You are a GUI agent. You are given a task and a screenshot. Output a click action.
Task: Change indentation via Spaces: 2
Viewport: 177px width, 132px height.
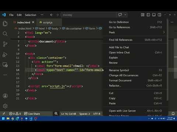pos(85,114)
